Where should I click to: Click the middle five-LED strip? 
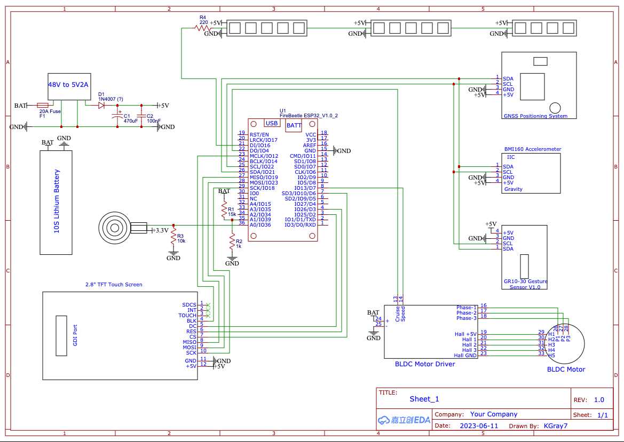pyautogui.click(x=411, y=28)
